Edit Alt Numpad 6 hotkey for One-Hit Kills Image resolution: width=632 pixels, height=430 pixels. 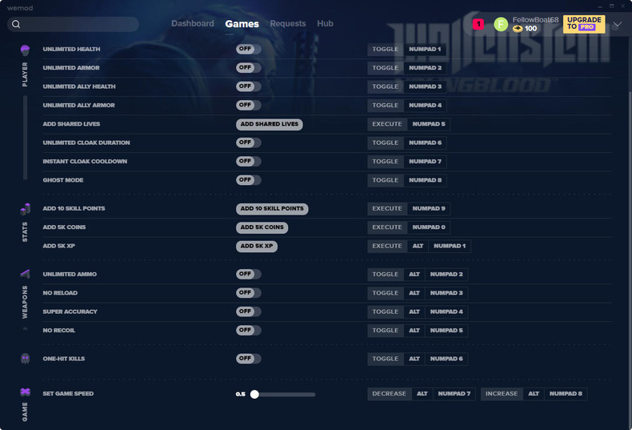tap(436, 359)
